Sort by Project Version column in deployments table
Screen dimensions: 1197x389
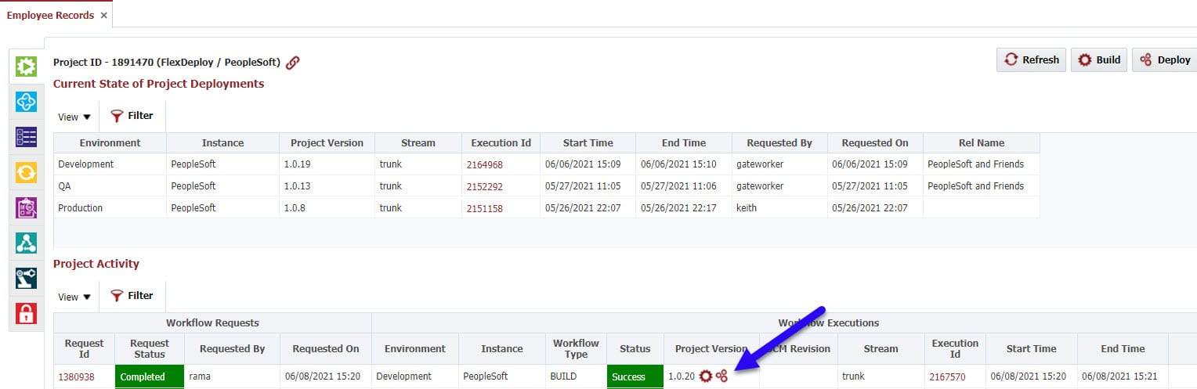(327, 143)
